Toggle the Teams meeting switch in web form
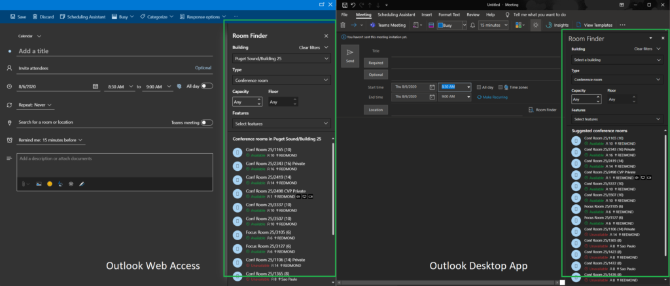Image resolution: width=670 pixels, height=286 pixels. [x=207, y=122]
